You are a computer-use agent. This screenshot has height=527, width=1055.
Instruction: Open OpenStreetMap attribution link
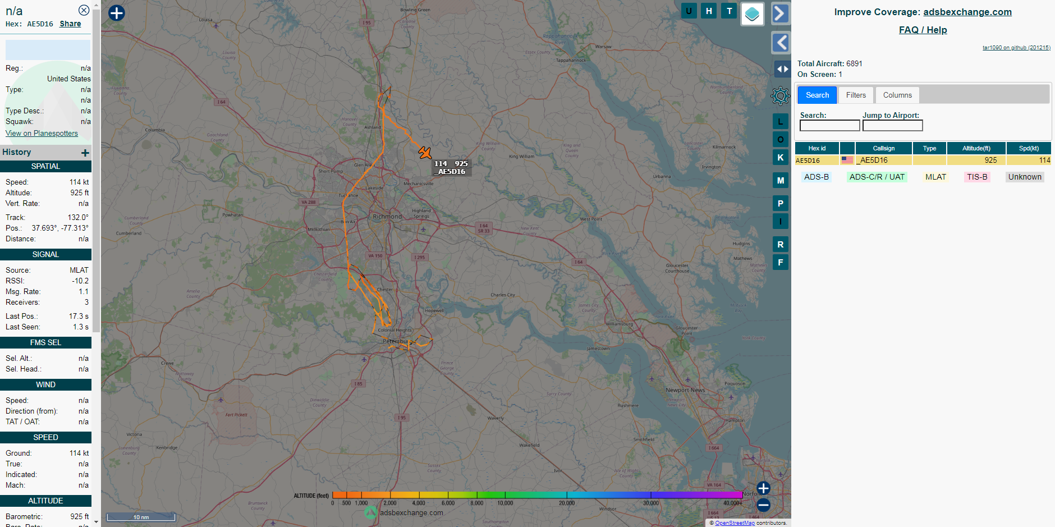735,523
